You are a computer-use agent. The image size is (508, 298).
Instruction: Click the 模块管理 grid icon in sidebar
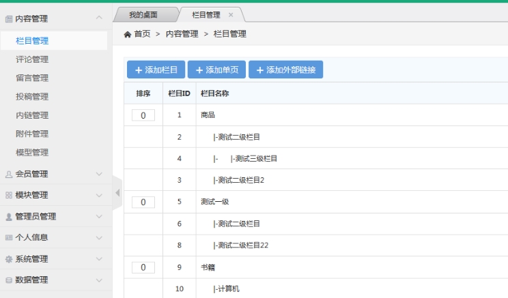[8, 195]
